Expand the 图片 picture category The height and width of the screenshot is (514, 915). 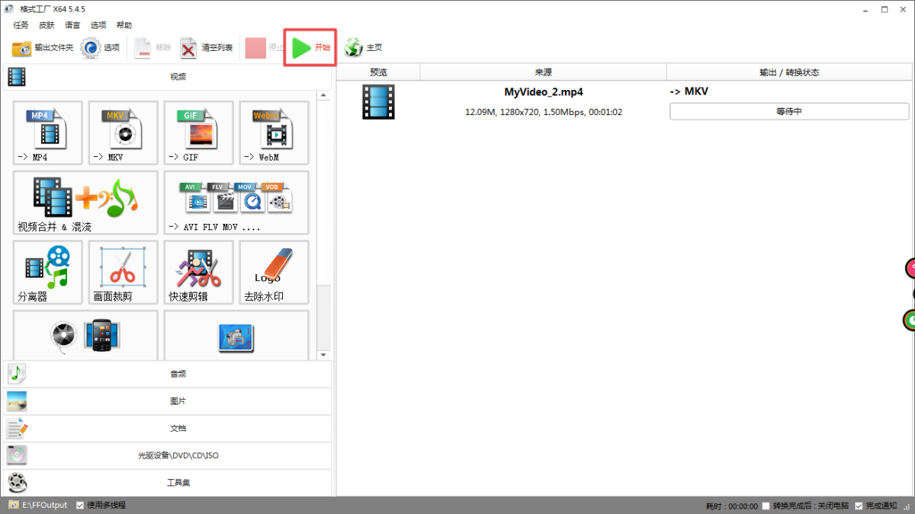[168, 401]
